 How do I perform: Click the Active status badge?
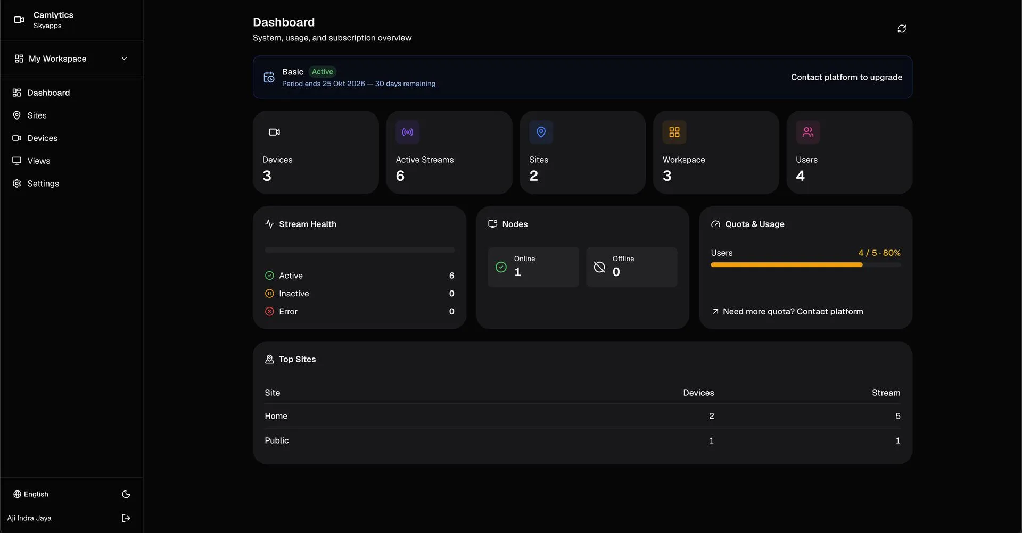(323, 72)
